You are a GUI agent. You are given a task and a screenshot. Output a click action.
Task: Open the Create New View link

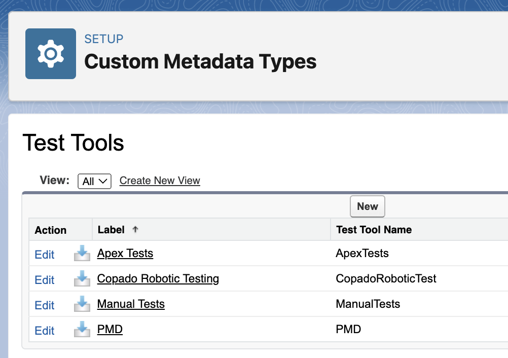click(160, 181)
